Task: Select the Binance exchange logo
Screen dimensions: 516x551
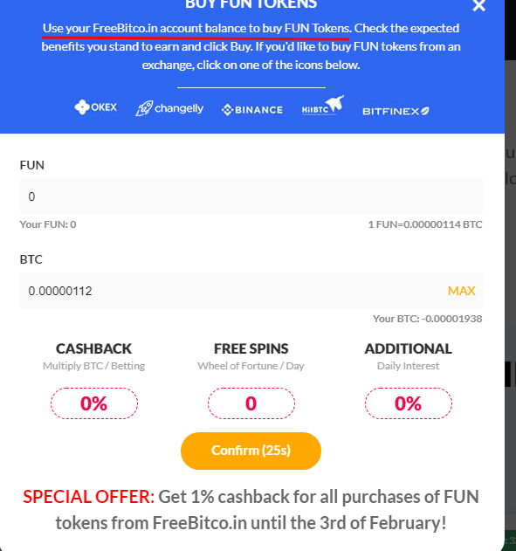Action: pyautogui.click(x=251, y=110)
